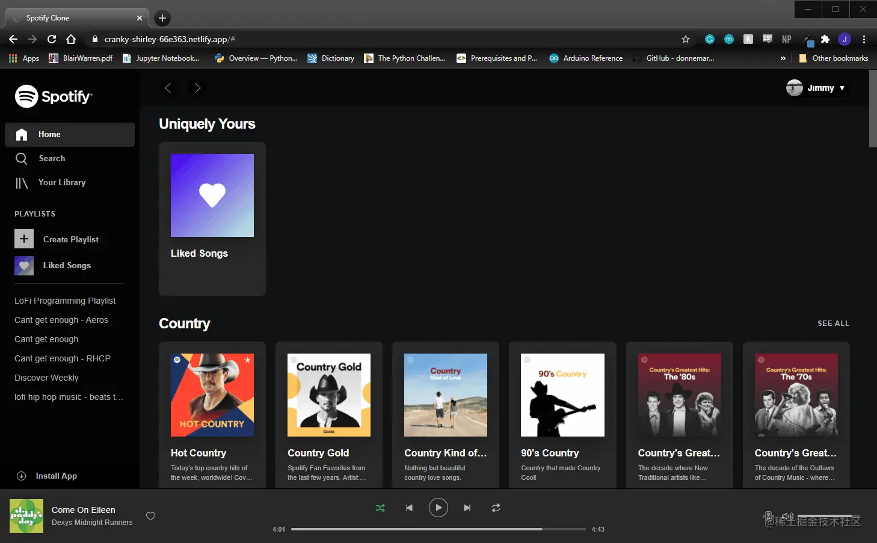Open the Other bookmarks folder
Viewport: 877px width, 543px height.
pos(833,58)
